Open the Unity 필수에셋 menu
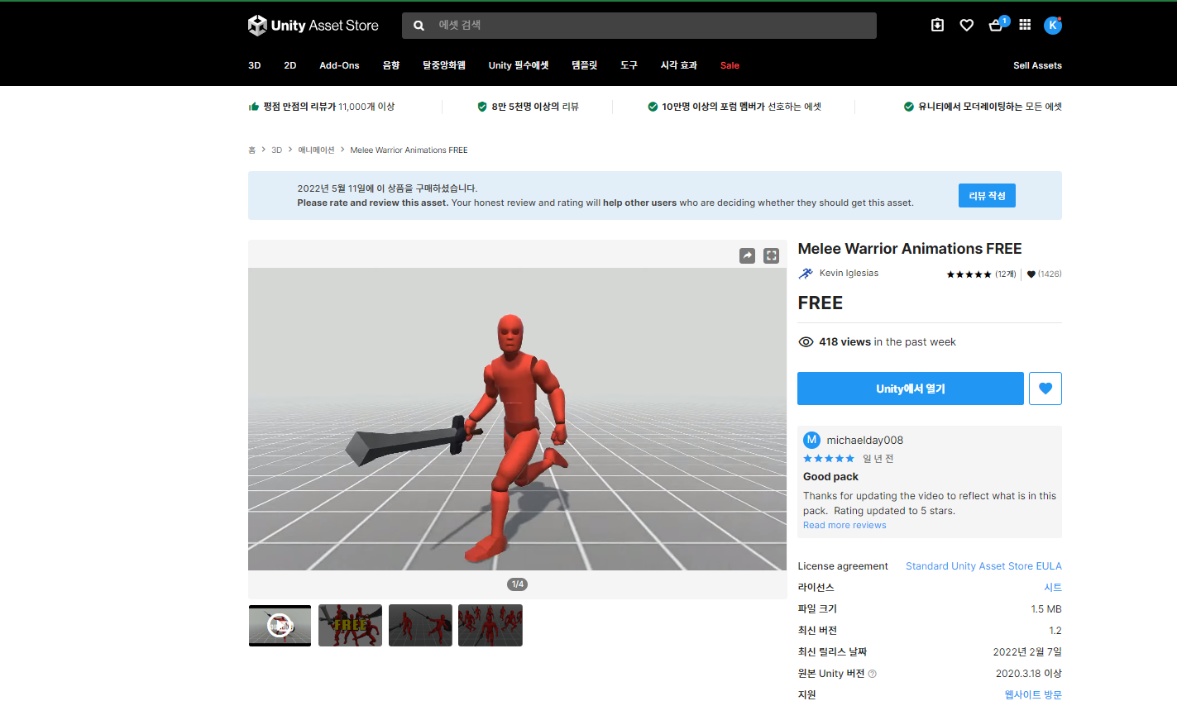1177x701 pixels. 519,65
